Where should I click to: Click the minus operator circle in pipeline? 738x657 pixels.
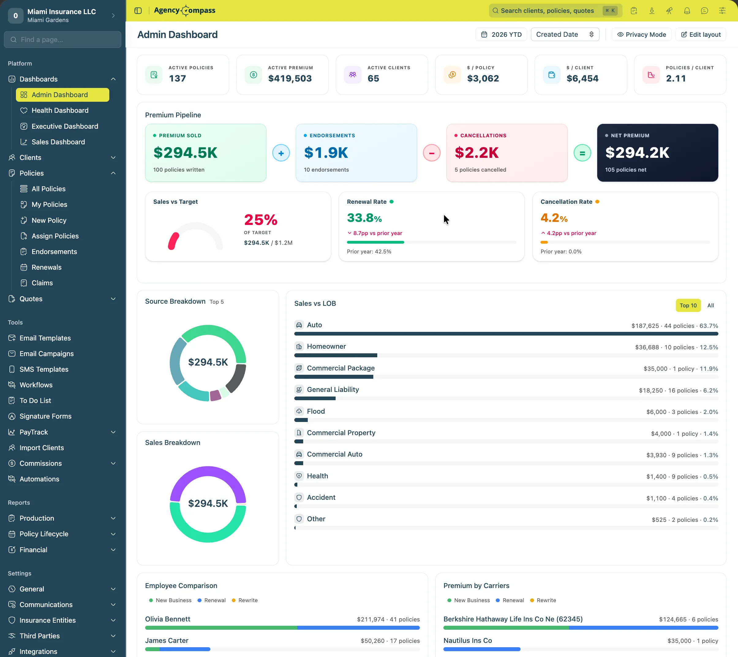[x=431, y=153]
